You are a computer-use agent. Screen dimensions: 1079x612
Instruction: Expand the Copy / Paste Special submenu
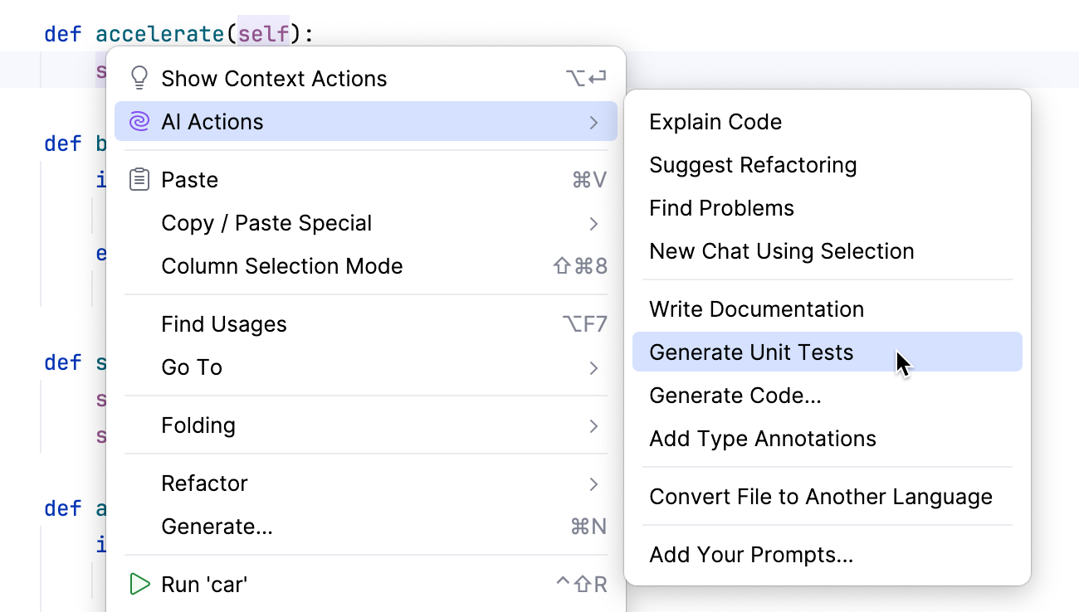pos(594,223)
